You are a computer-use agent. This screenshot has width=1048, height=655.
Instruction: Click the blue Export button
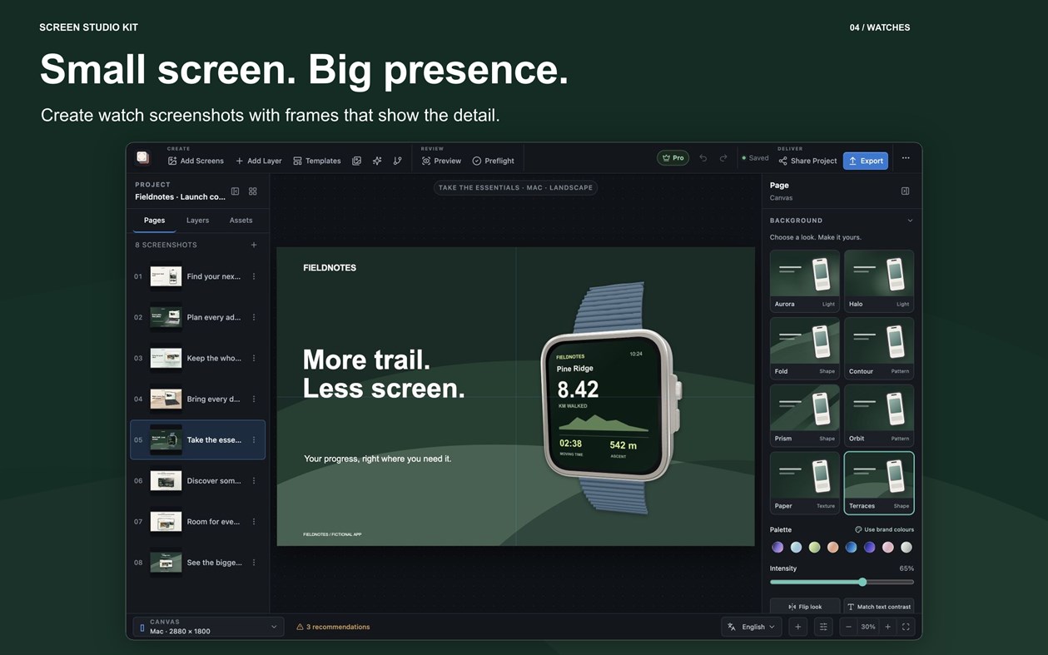coord(866,161)
